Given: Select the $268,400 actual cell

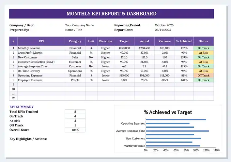Looking at the screenshot, I should [x=144, y=48].
